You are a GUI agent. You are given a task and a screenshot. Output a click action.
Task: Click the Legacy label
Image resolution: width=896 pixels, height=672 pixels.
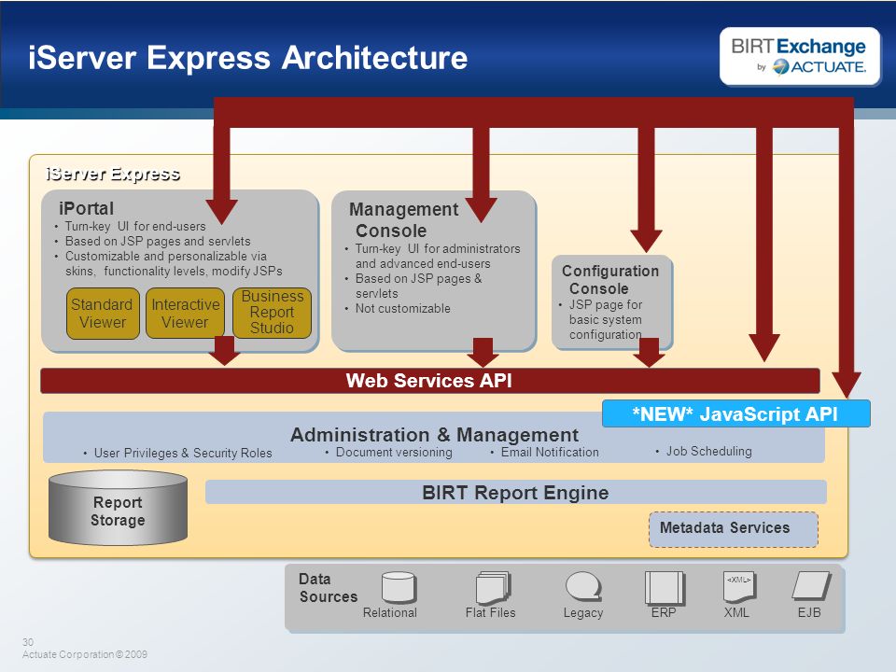point(582,613)
